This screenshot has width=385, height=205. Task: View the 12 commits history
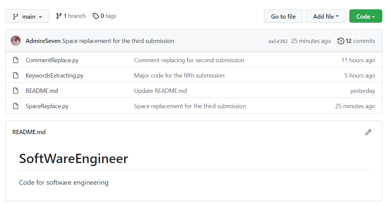(360, 41)
